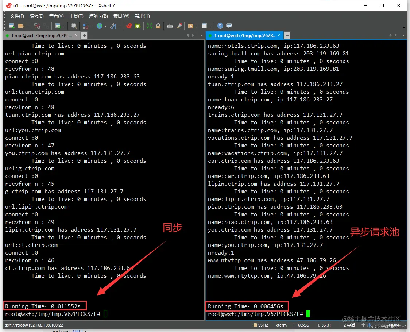The height and width of the screenshot is (332, 410).
Task: Select the left pane session tab
Action: pyautogui.click(x=41, y=36)
